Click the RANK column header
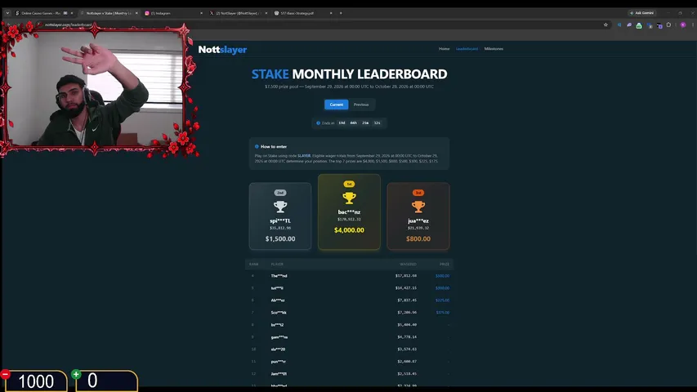The width and height of the screenshot is (697, 392). (x=253, y=264)
